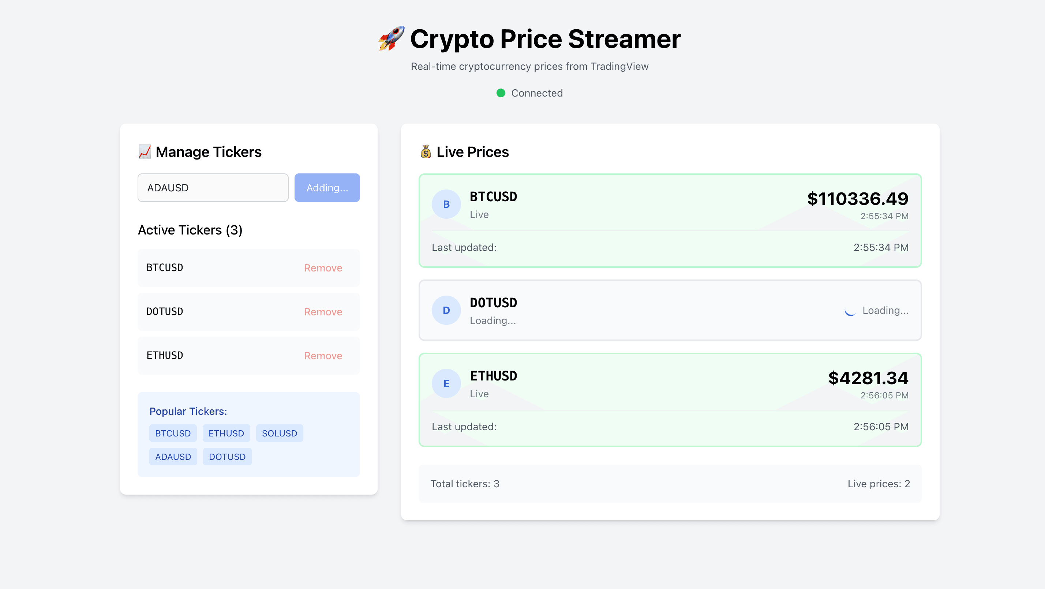Image resolution: width=1045 pixels, height=589 pixels.
Task: Remove ETHUSD from active tickers
Action: (x=322, y=355)
